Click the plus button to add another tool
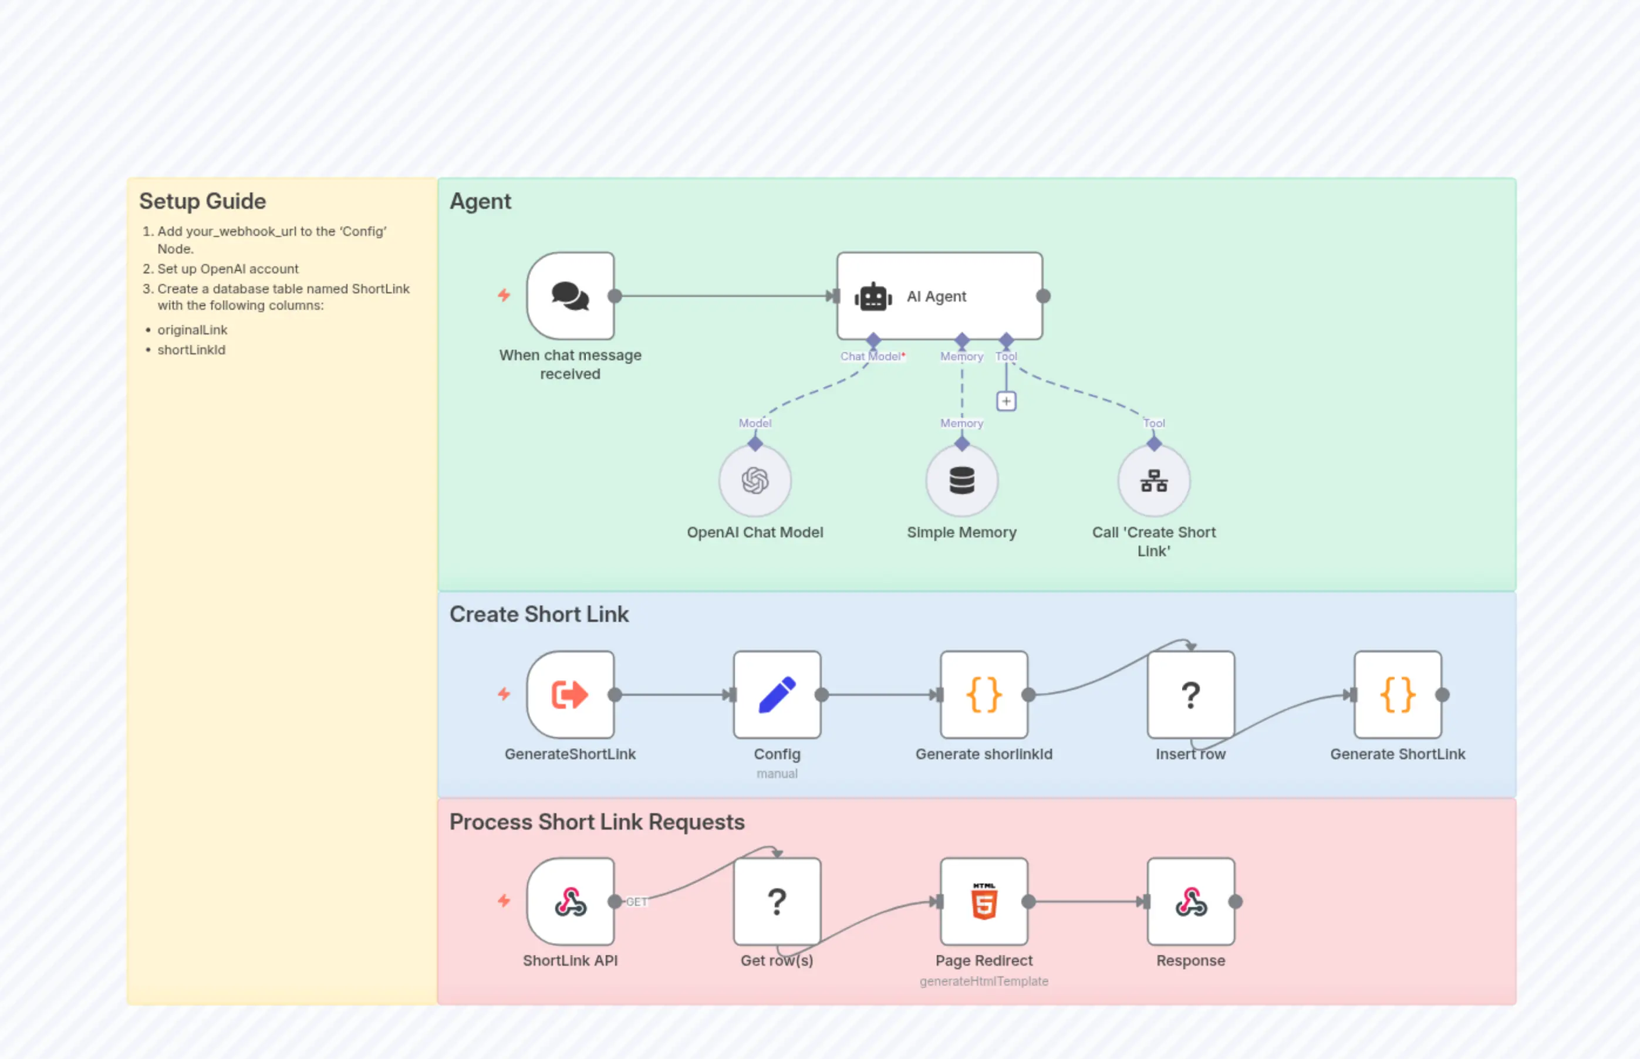 [1005, 401]
